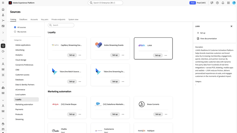This screenshot has width=237, height=133.
Task: Click the Braze Currents logo
Action: [x=142, y=104]
